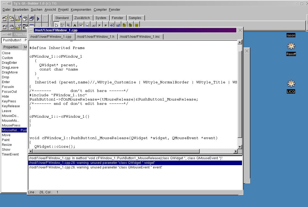Viewport: 308px width, 207px height.
Task: Click the folder with plus sign icon
Action: click(18, 19)
